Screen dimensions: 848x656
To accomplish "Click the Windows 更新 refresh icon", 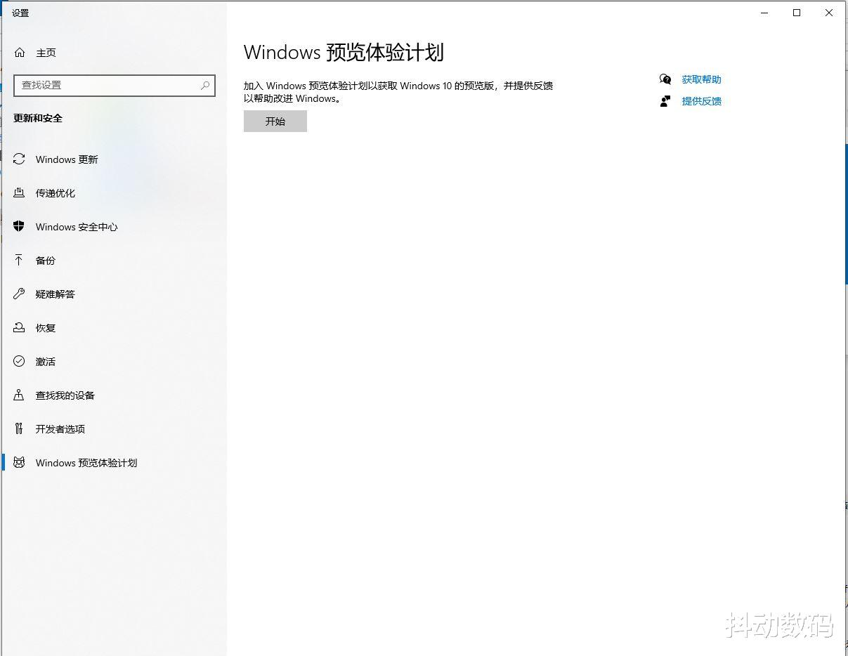I will click(19, 159).
